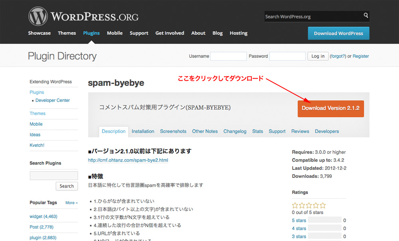Open the Plugins sidebar link

tap(37, 92)
